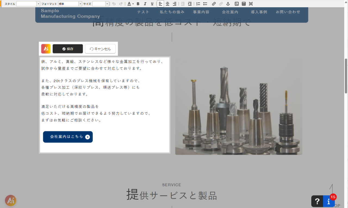348x208 pixels.
Task: Click the Redo arrow icon
Action: tap(121, 4)
